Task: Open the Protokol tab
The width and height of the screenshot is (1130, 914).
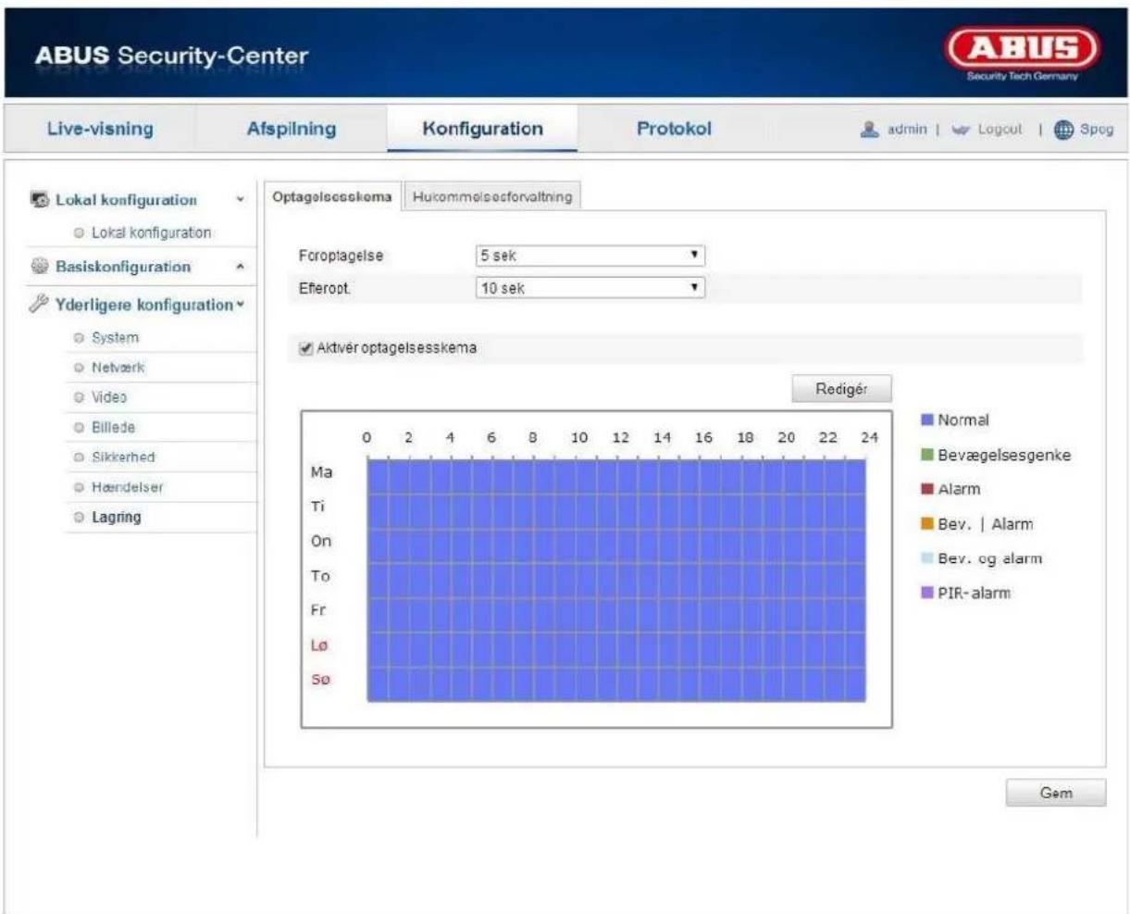Action: (674, 129)
